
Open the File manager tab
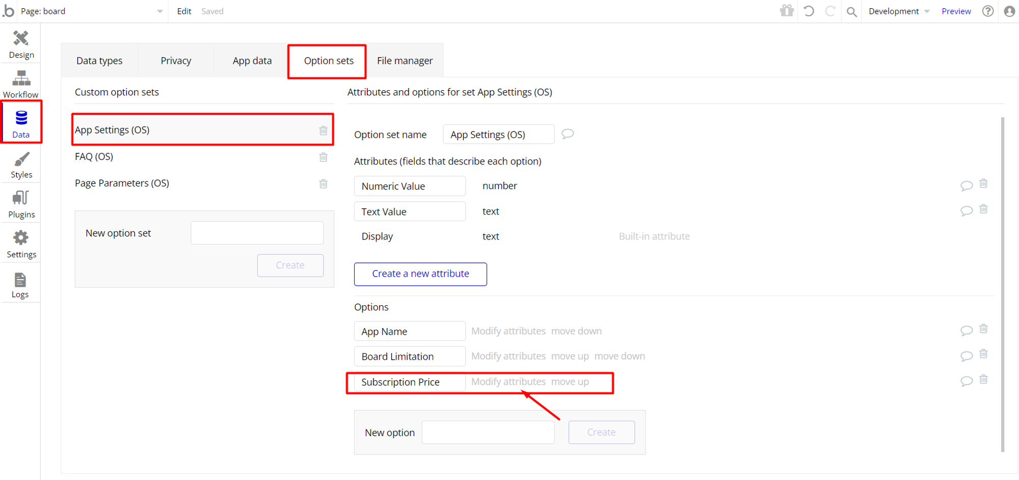click(x=405, y=61)
